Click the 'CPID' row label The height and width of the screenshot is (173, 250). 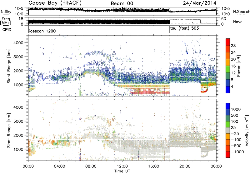pos(7,30)
